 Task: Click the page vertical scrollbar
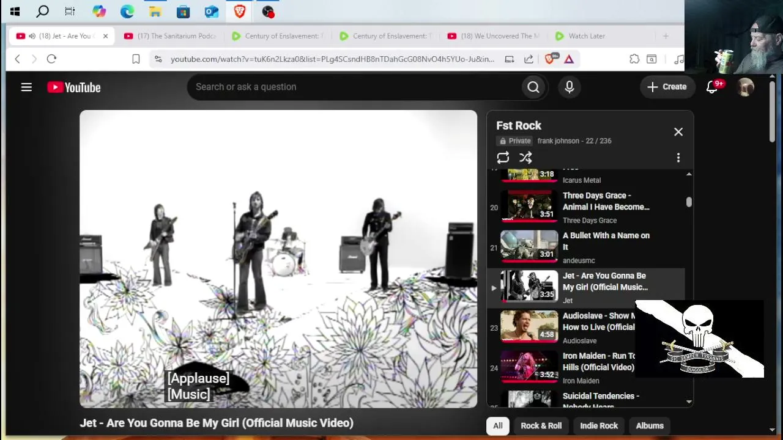[773, 113]
